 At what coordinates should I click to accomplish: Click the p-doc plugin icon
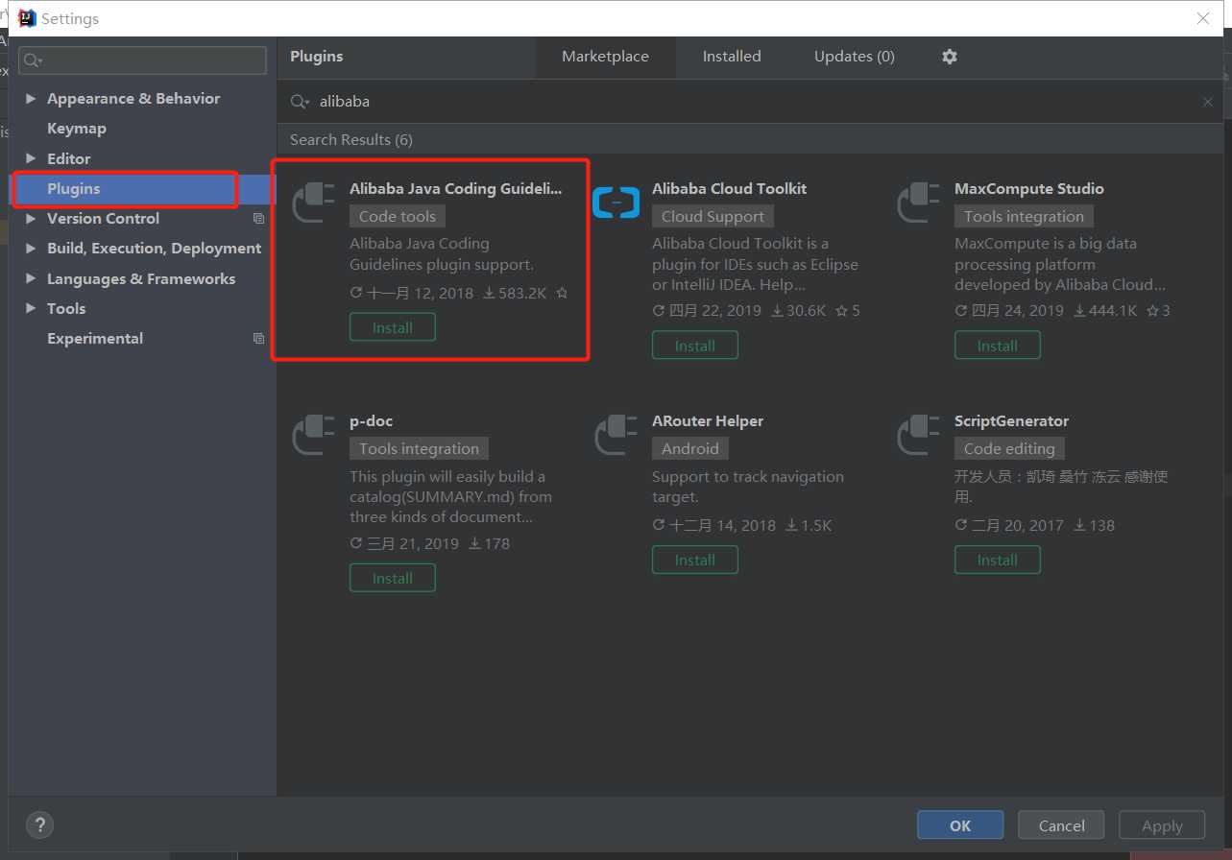coord(313,435)
